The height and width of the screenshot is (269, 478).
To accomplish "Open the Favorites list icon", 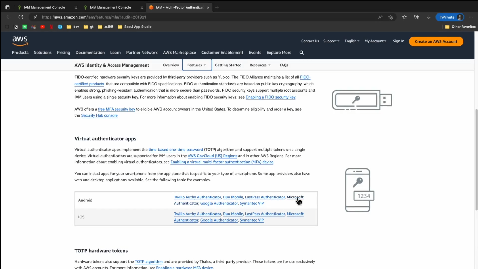I will [x=404, y=17].
